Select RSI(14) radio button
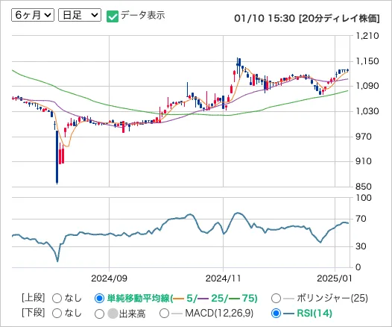The height and width of the screenshot is (327, 392). pyautogui.click(x=276, y=314)
